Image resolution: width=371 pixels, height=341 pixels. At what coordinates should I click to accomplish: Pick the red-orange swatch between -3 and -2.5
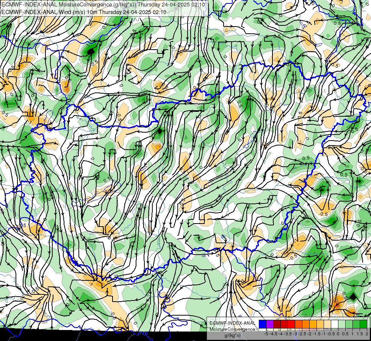pyautogui.click(x=299, y=324)
